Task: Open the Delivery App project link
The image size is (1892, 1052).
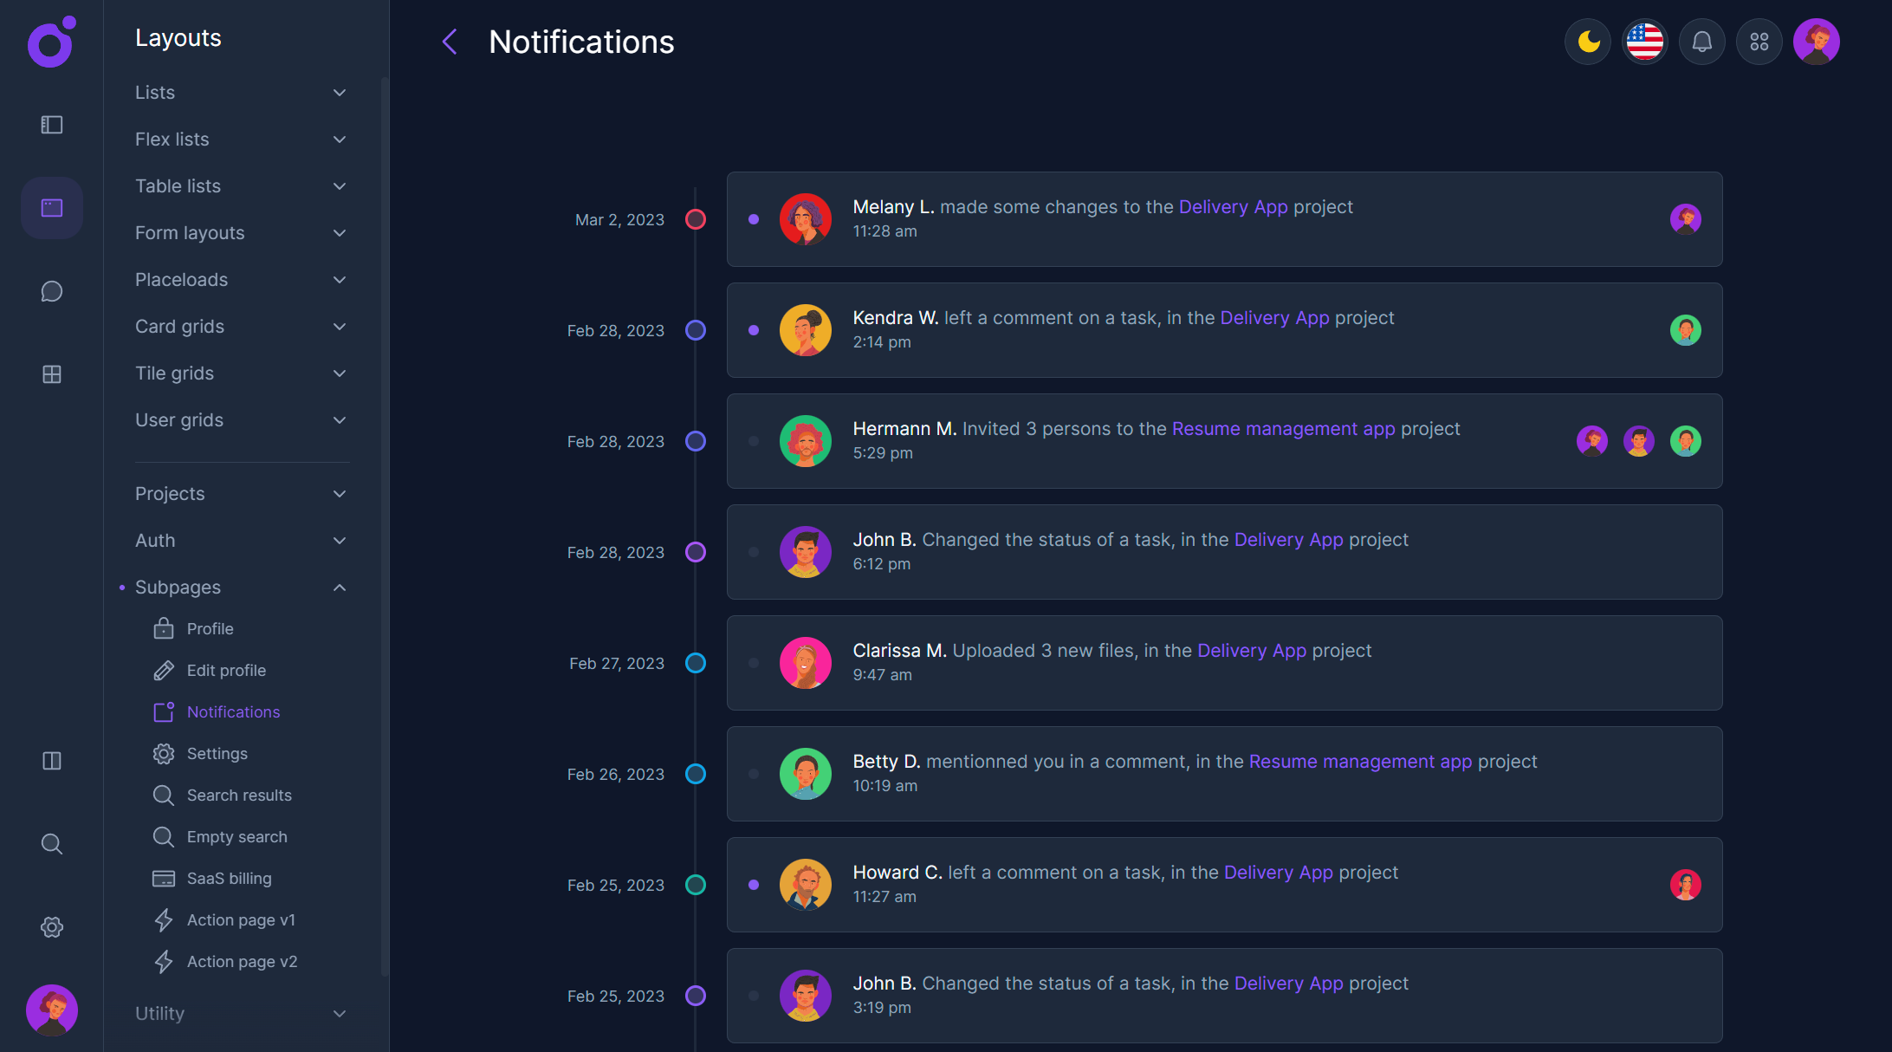Action: click(x=1234, y=207)
